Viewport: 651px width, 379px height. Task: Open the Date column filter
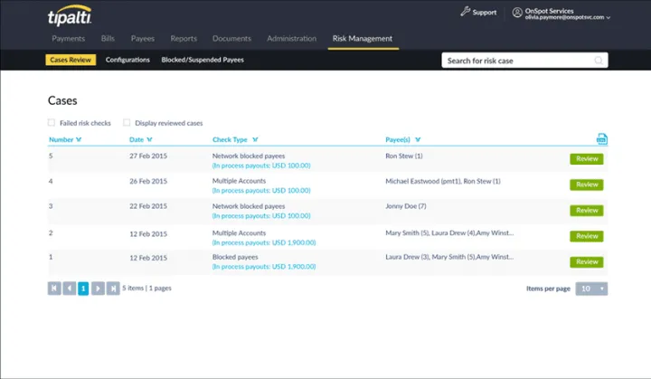tap(149, 140)
